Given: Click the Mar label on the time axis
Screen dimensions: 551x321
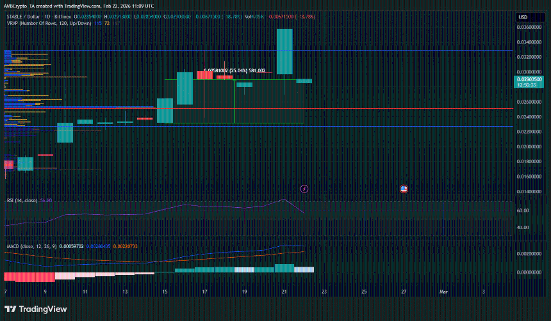Looking at the screenshot, I should click(443, 291).
